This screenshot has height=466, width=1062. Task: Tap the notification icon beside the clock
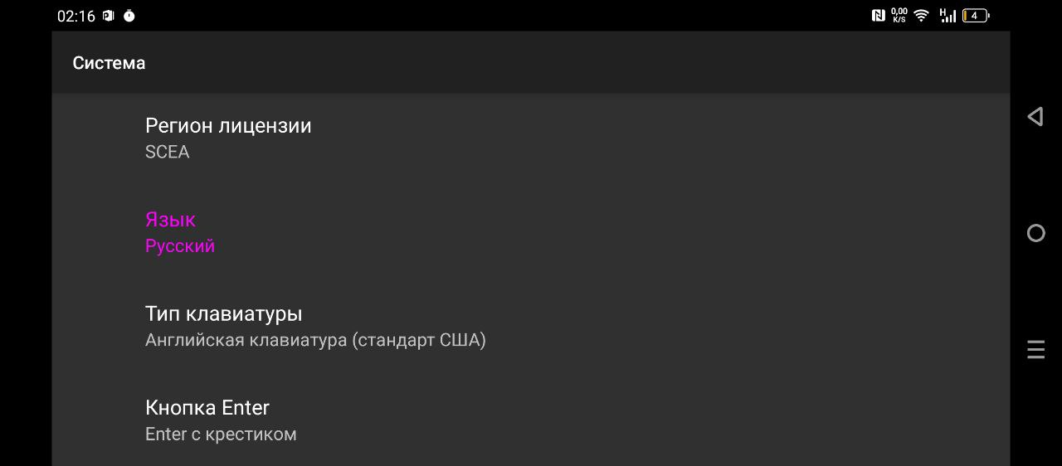[108, 16]
